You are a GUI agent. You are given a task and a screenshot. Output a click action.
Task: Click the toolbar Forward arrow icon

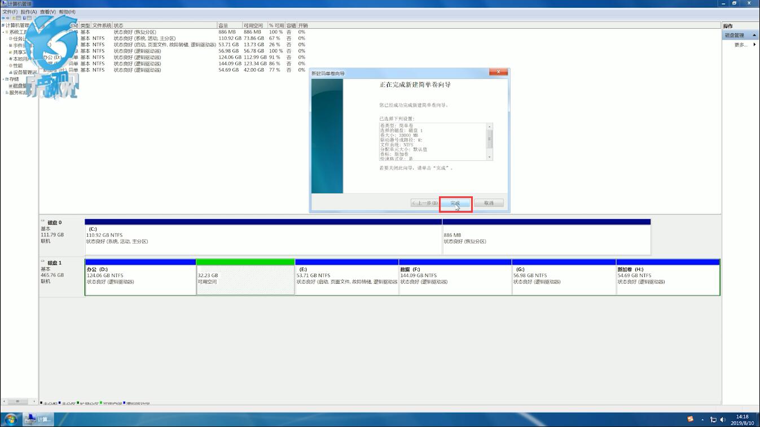coord(9,19)
